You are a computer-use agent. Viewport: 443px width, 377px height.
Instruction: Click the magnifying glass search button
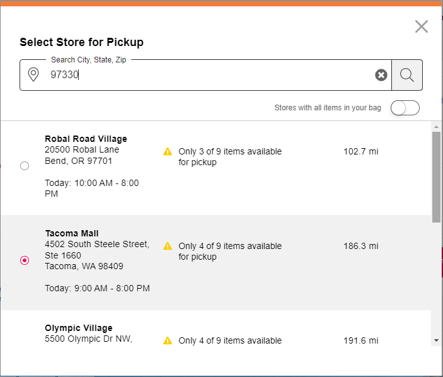(407, 75)
